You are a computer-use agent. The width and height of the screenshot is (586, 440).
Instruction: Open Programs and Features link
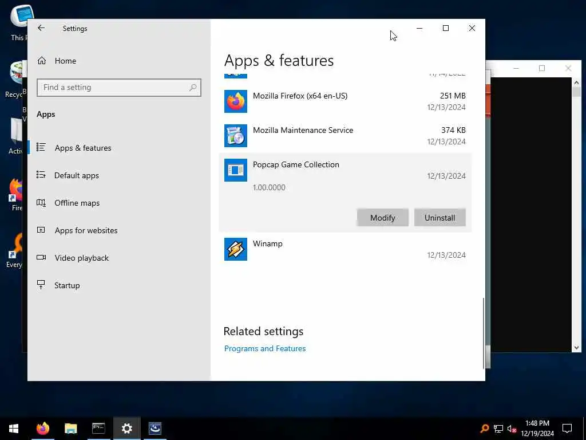click(265, 349)
